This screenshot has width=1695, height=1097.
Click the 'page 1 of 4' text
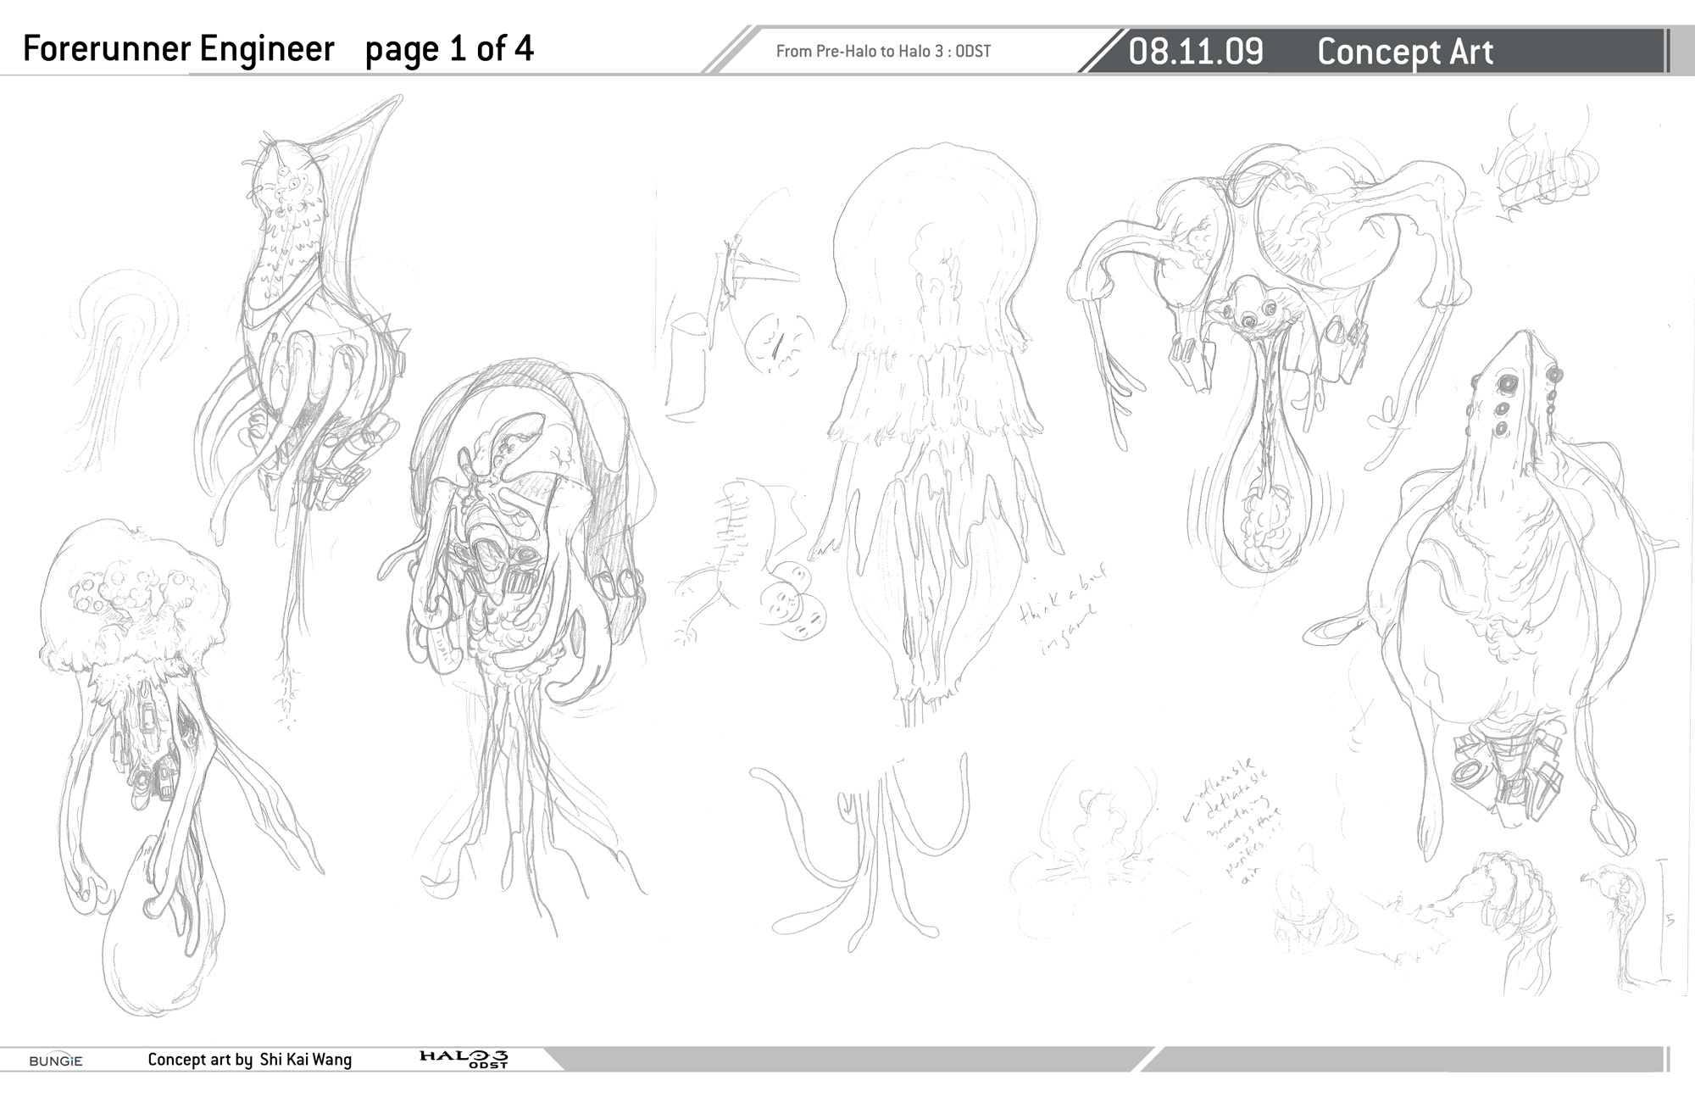(x=449, y=49)
